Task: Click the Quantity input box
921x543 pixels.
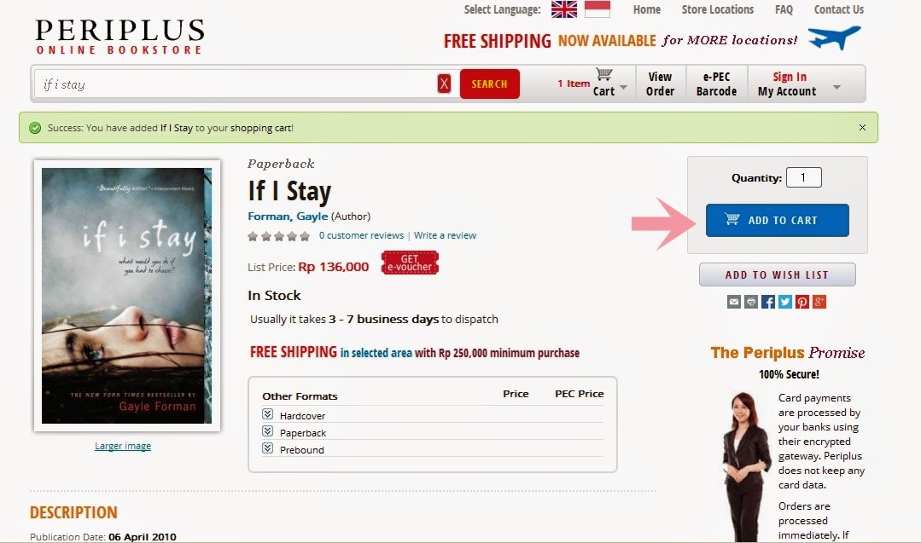Action: (x=803, y=177)
